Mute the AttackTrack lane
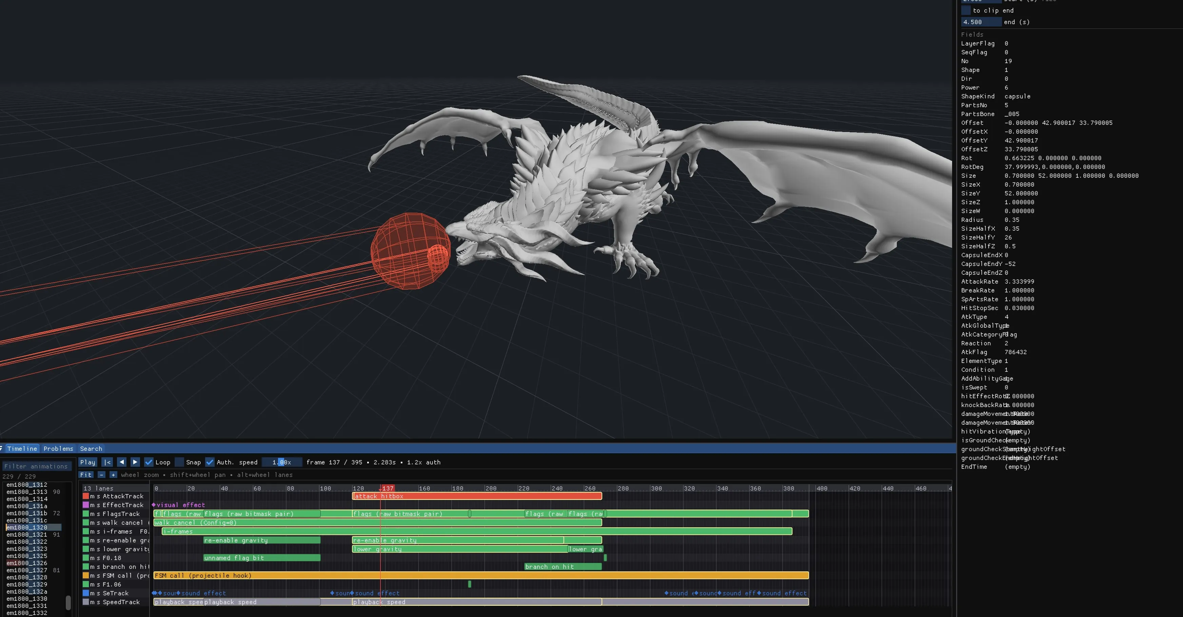The height and width of the screenshot is (617, 1183). 92,496
